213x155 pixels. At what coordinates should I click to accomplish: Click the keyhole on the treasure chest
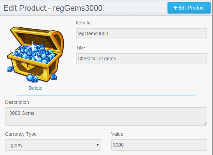tap(28, 65)
